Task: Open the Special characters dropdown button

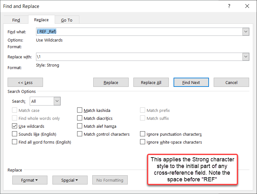Action: point(70,180)
